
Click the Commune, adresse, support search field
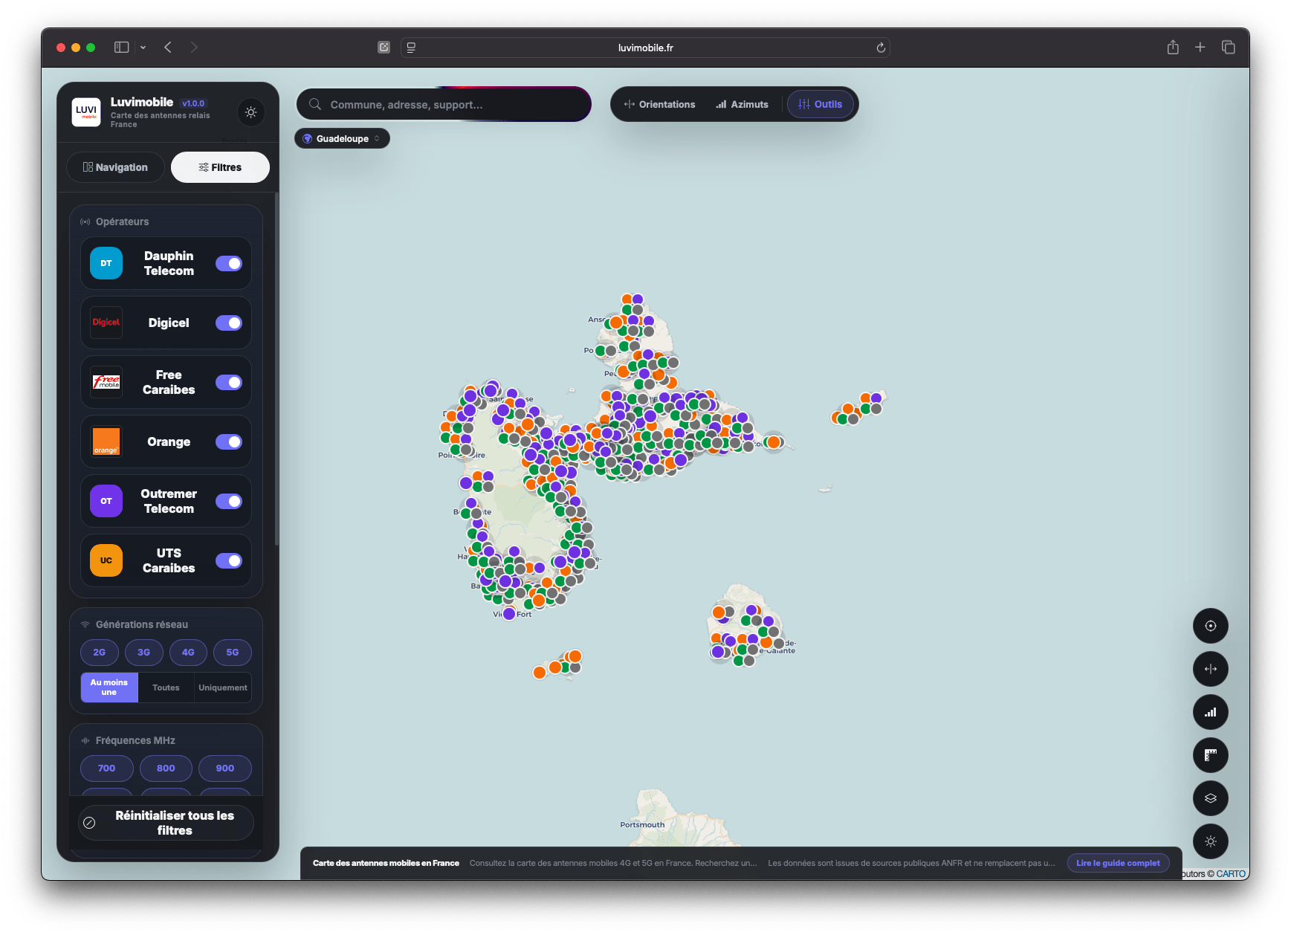tap(444, 104)
